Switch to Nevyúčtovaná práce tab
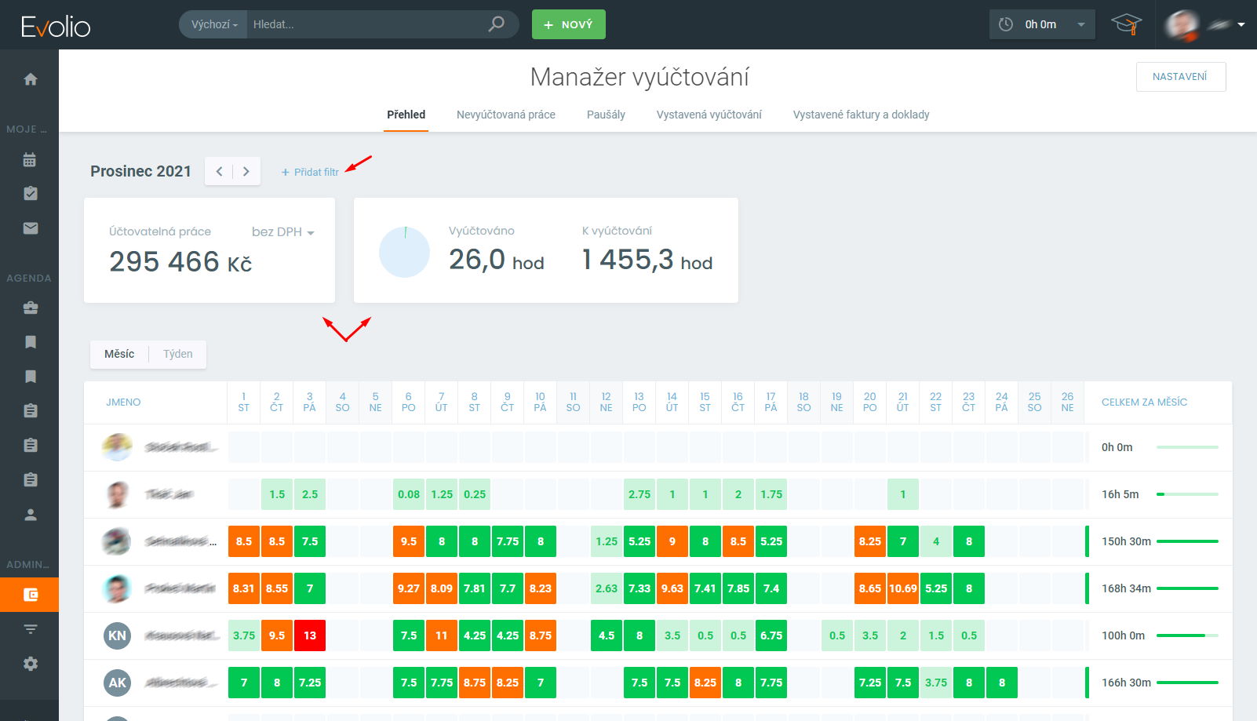Viewport: 1257px width, 721px height. pos(505,115)
